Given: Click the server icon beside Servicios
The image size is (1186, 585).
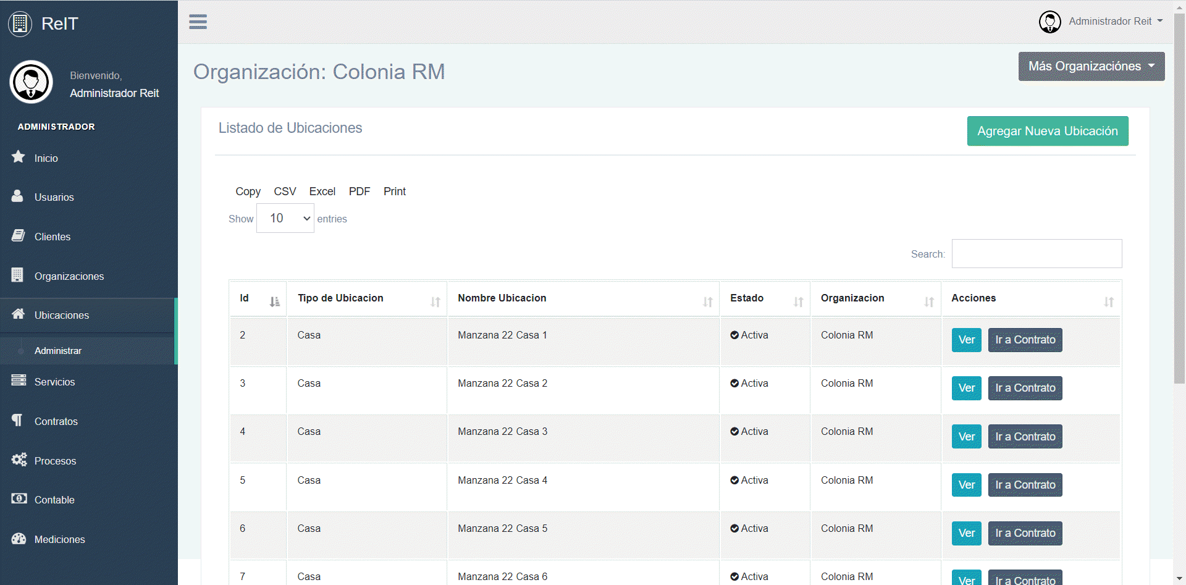Looking at the screenshot, I should [19, 380].
